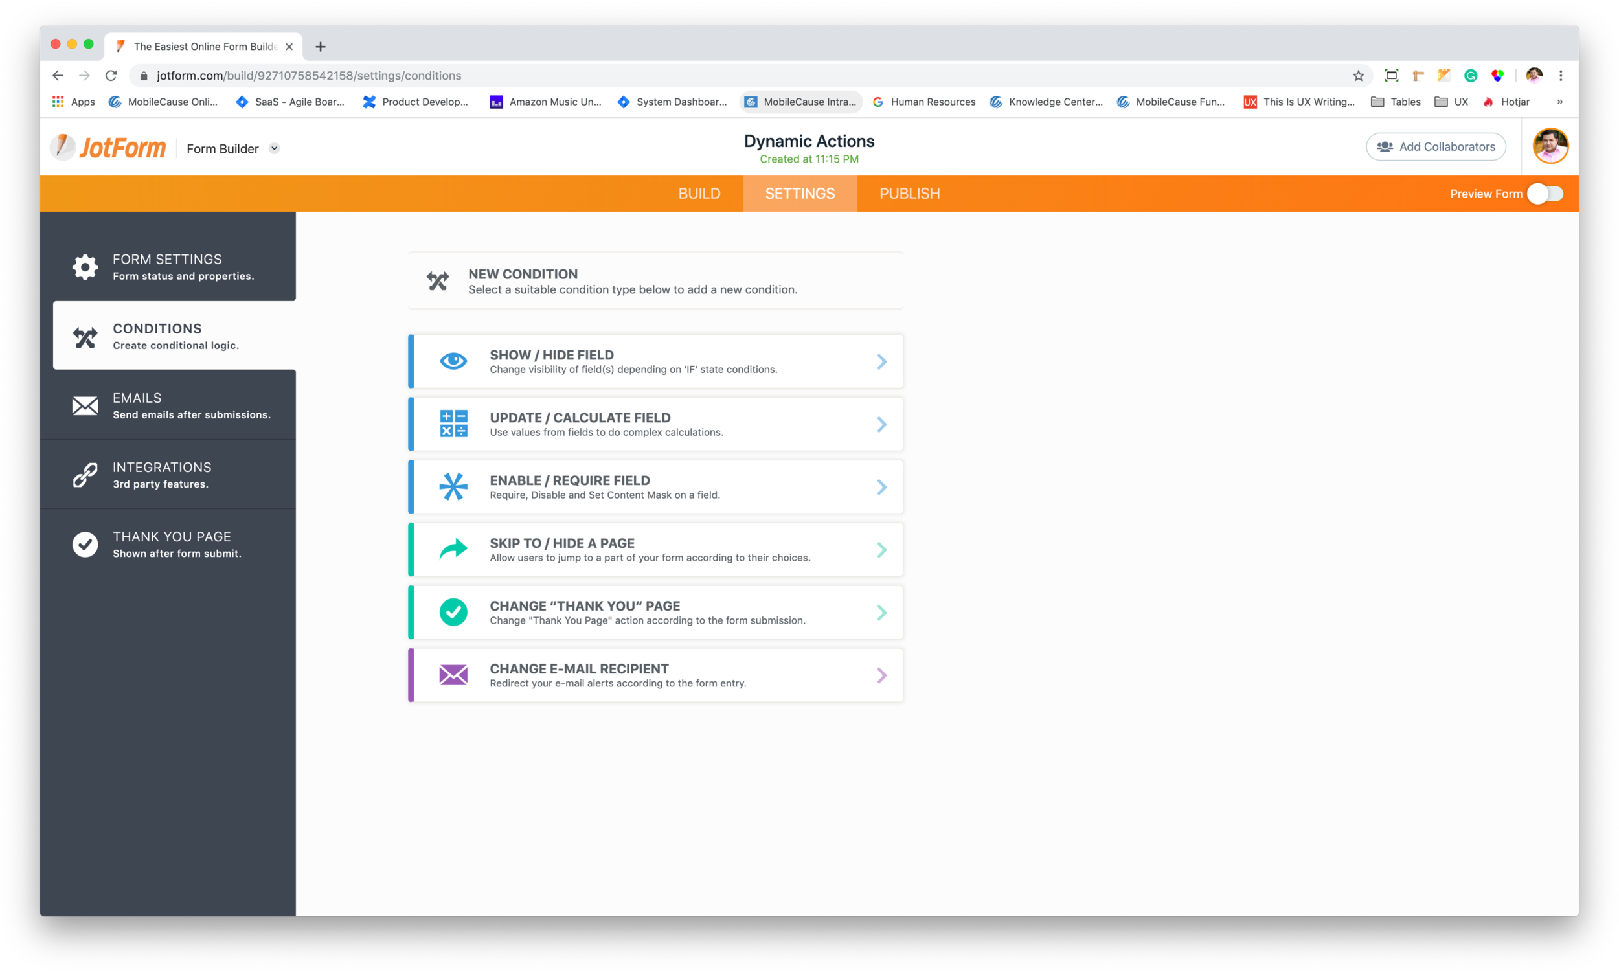
Task: Bookmark this page with the star icon
Action: tap(1358, 75)
